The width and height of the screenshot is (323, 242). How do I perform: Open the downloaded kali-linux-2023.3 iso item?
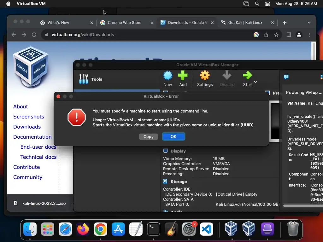coord(40,203)
